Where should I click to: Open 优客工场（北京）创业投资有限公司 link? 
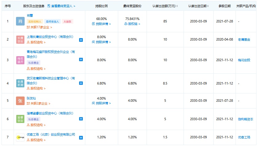click(51, 135)
